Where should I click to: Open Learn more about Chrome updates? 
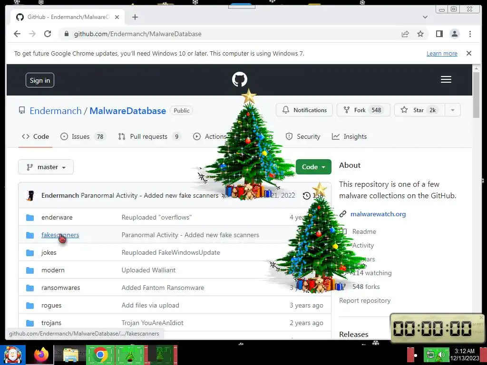coord(442,53)
